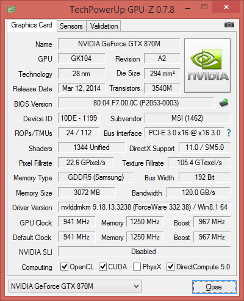Minimize the GPU-Z window
Image resolution: width=244 pixels, height=301 pixels.
(188, 8)
